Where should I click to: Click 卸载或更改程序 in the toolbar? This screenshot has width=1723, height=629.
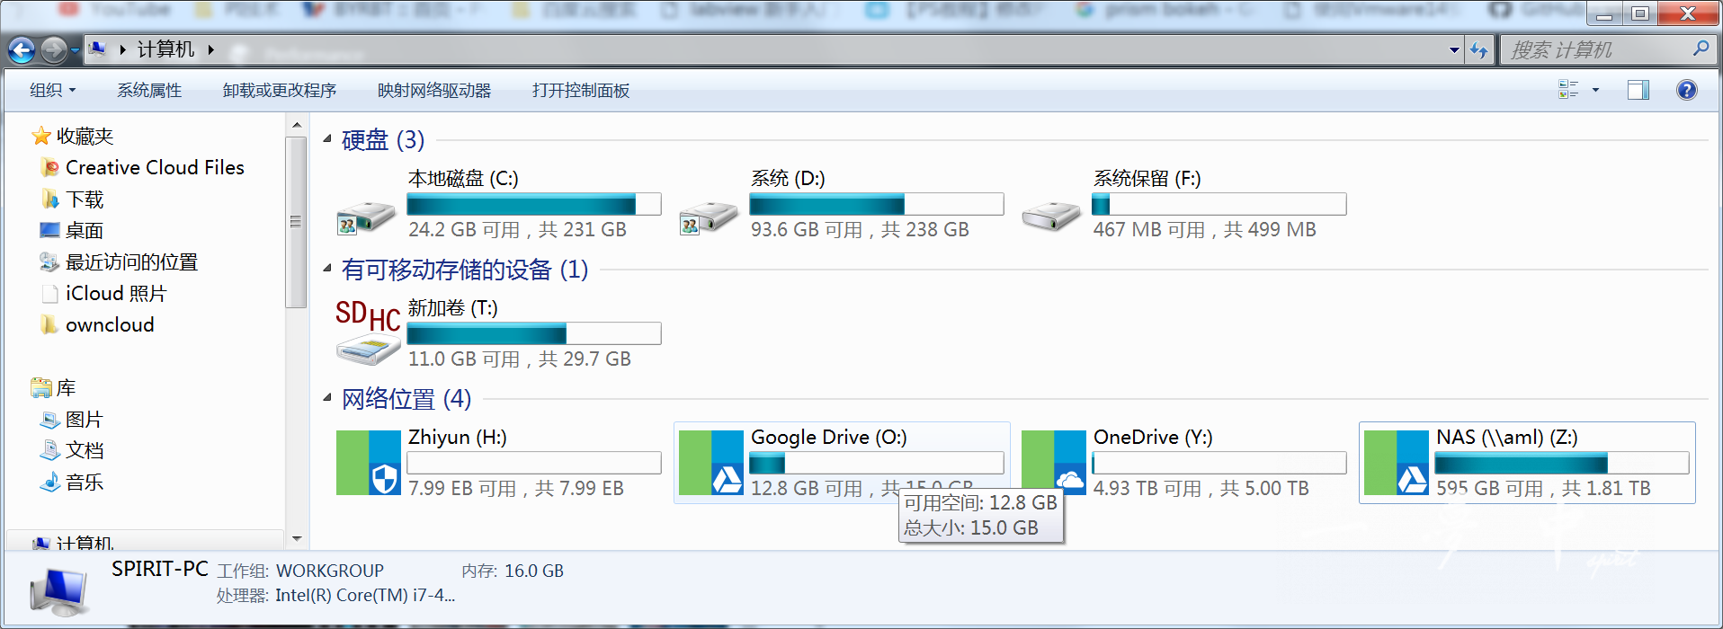pos(280,90)
